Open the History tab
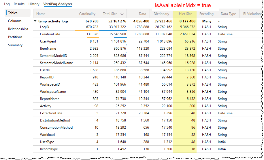264x160 pixels. pos(34,4)
